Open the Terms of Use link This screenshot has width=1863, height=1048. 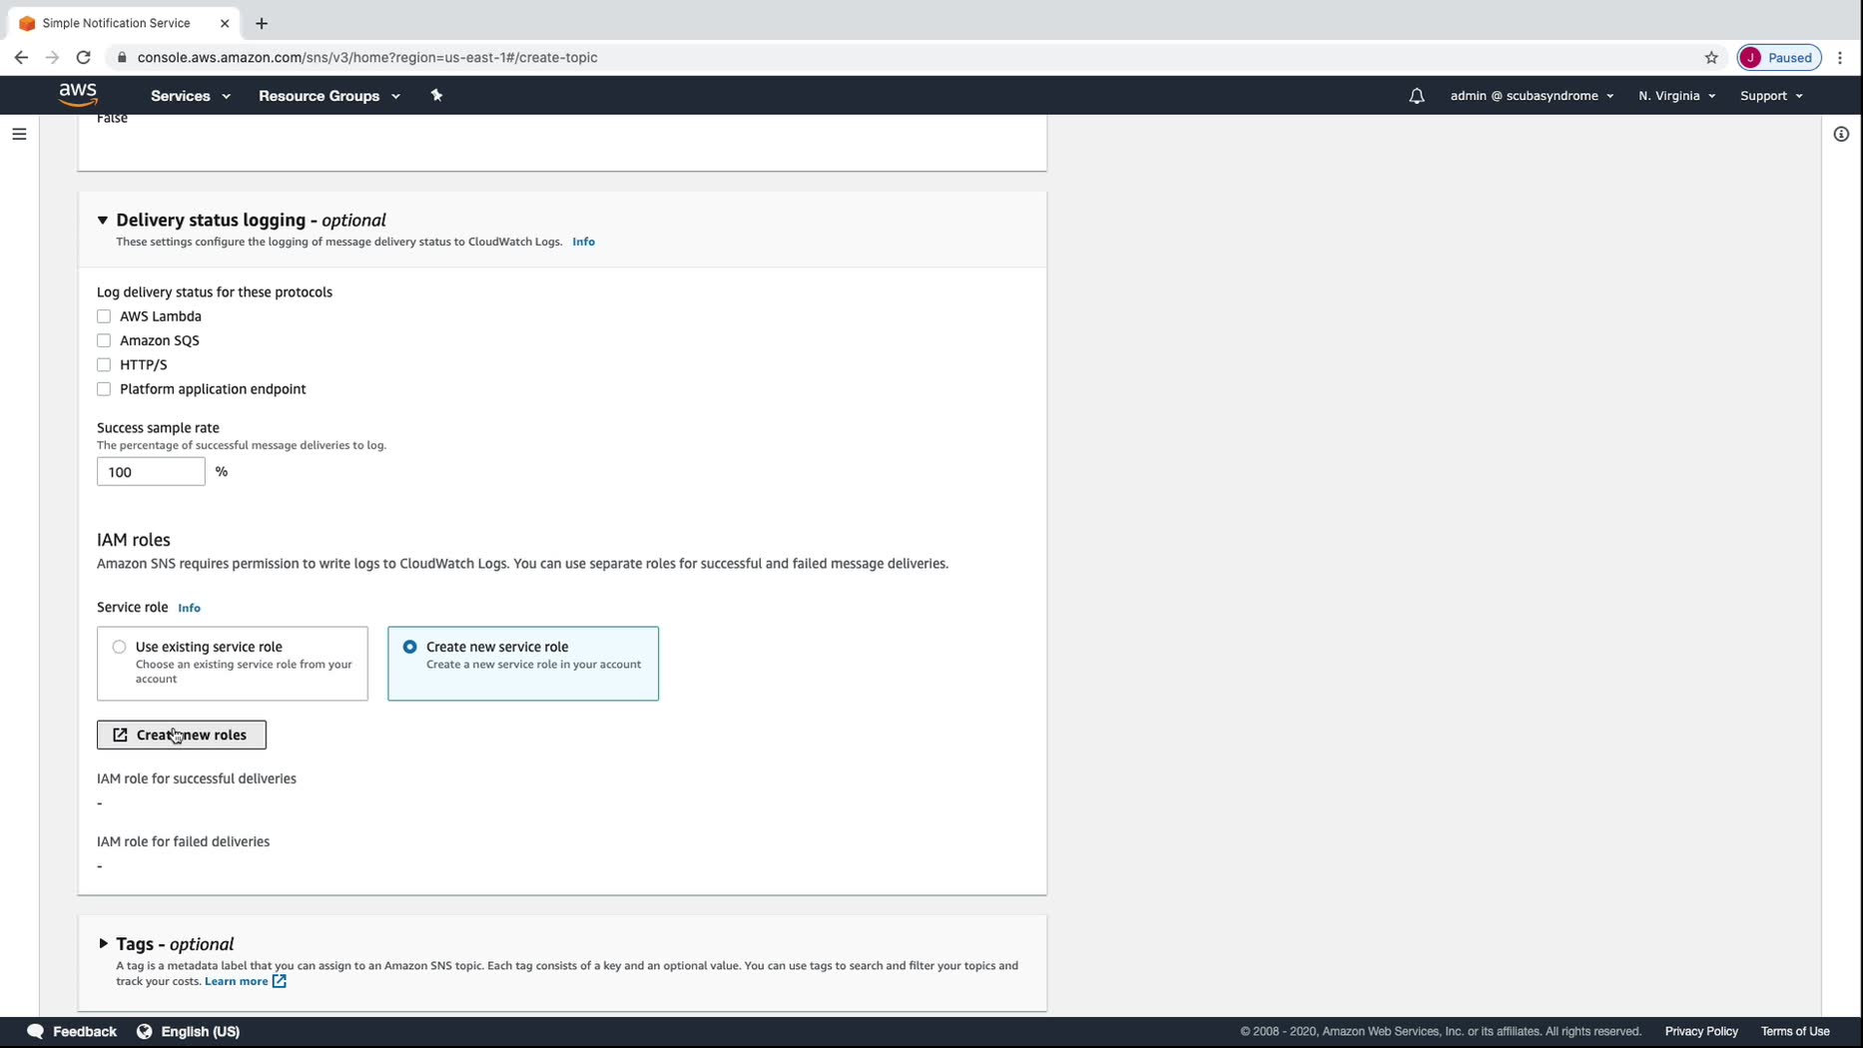(1795, 1031)
